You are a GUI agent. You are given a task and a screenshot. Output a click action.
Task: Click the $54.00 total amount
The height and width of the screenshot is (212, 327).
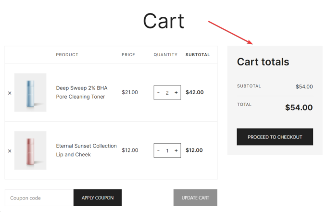pyautogui.click(x=299, y=108)
